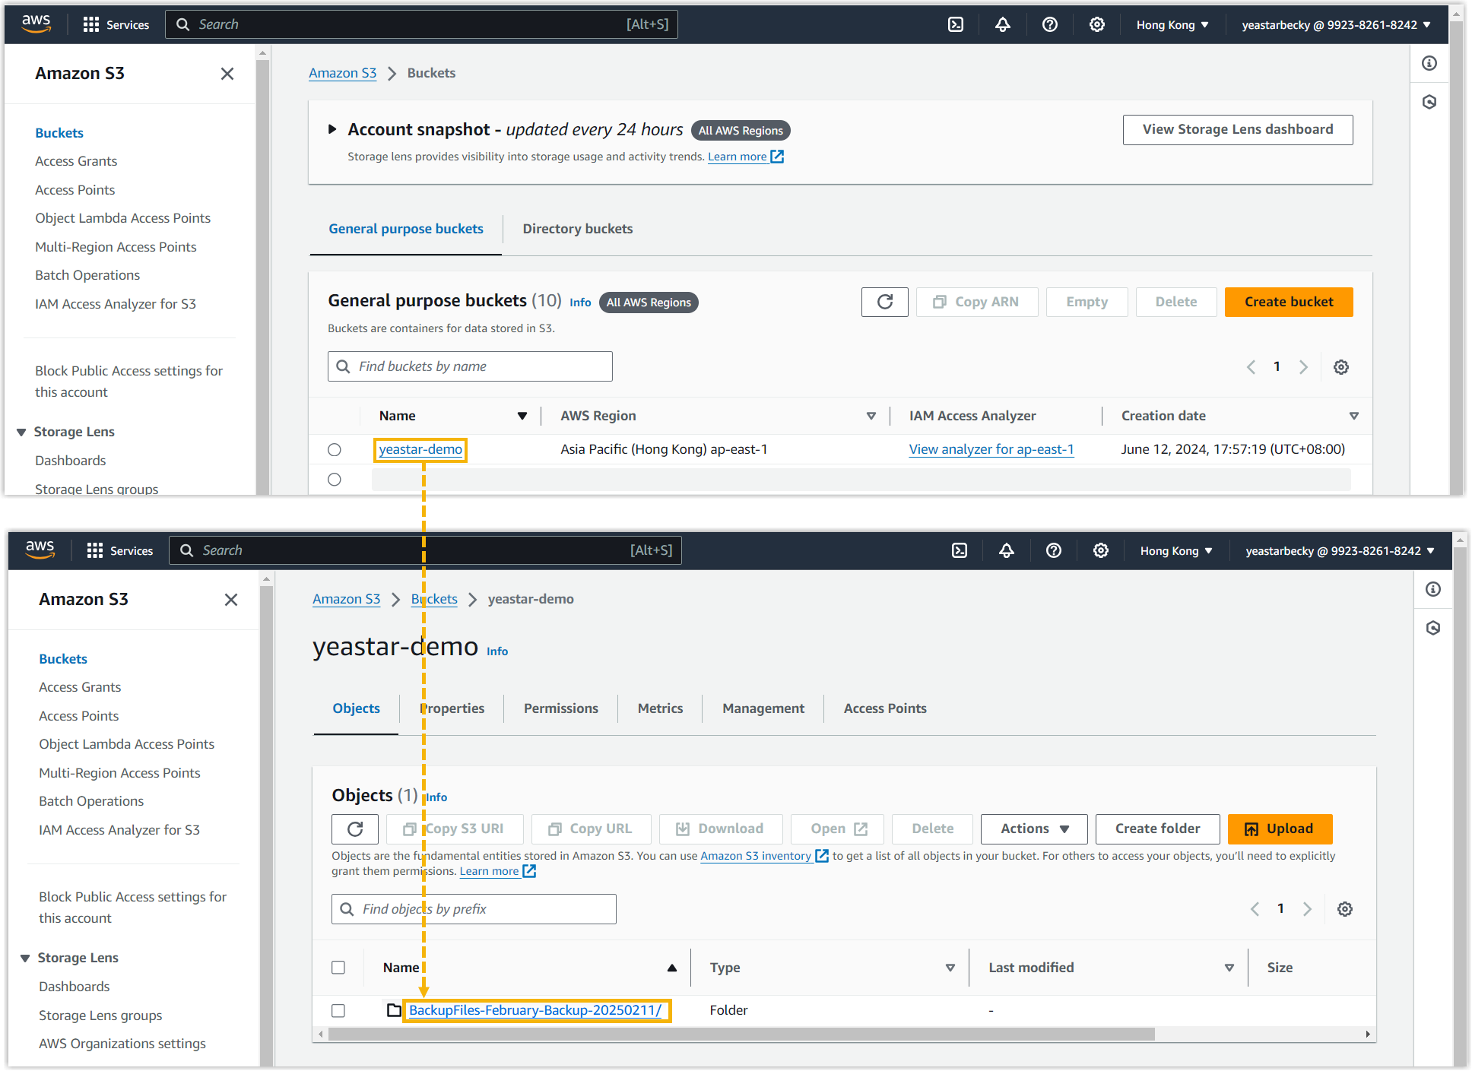Viewport: 1472px width, 1071px height.
Task: Open buckets table preferences gear icon
Action: [x=1341, y=367]
